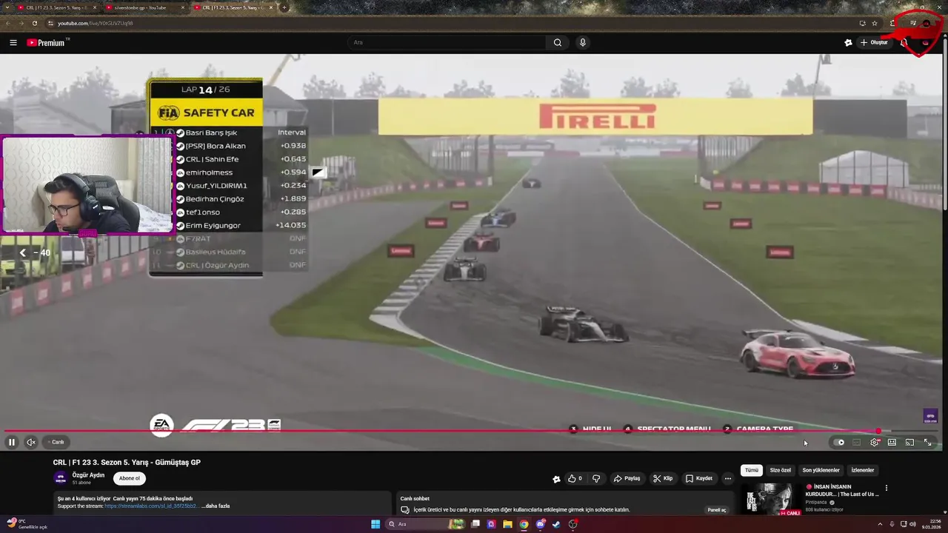Reload the page in browser toolbar
The image size is (948, 533).
[x=34, y=23]
